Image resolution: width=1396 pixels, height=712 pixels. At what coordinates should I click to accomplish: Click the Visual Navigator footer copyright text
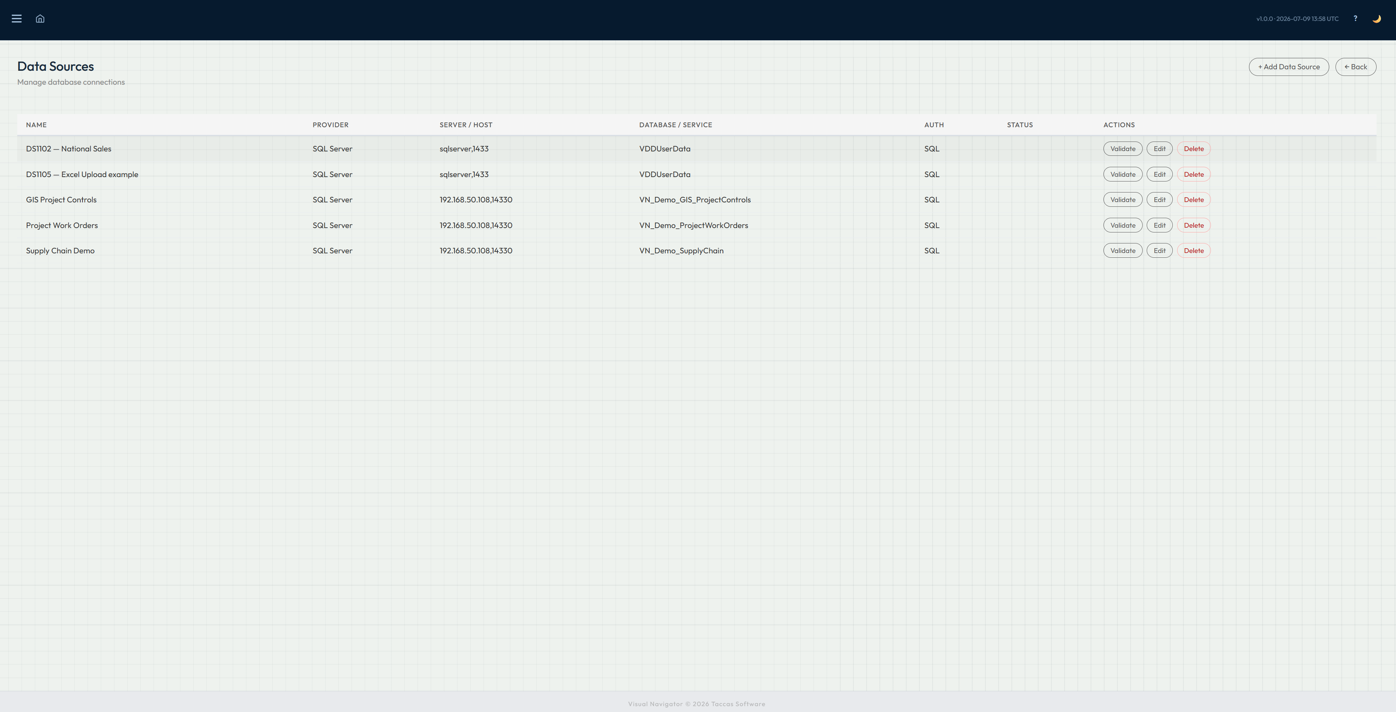pos(697,704)
